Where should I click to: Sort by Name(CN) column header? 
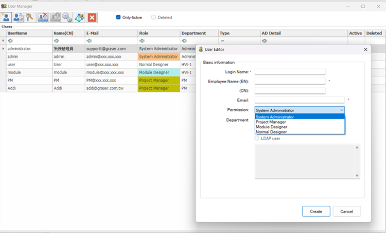coord(68,33)
